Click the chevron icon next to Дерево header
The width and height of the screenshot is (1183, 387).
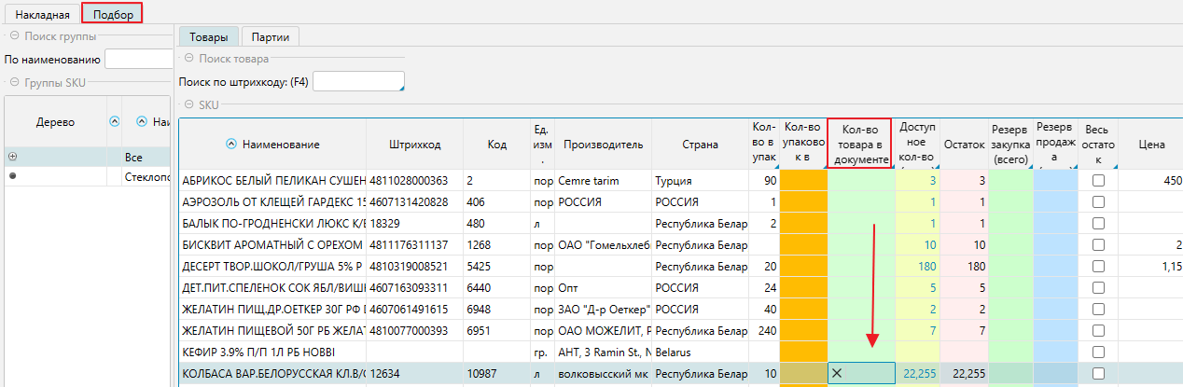click(115, 121)
